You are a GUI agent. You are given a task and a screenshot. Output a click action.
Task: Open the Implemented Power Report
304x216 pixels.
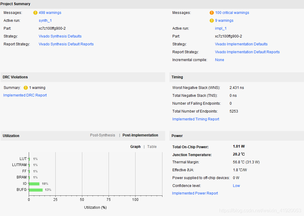pos(195,193)
